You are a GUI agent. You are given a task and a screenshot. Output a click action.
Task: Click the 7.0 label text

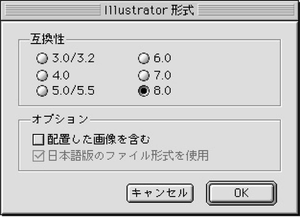coord(162,75)
